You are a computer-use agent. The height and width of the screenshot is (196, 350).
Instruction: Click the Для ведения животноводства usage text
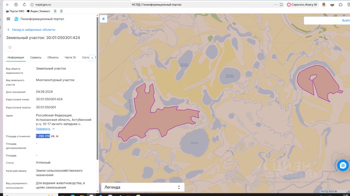[60, 185]
